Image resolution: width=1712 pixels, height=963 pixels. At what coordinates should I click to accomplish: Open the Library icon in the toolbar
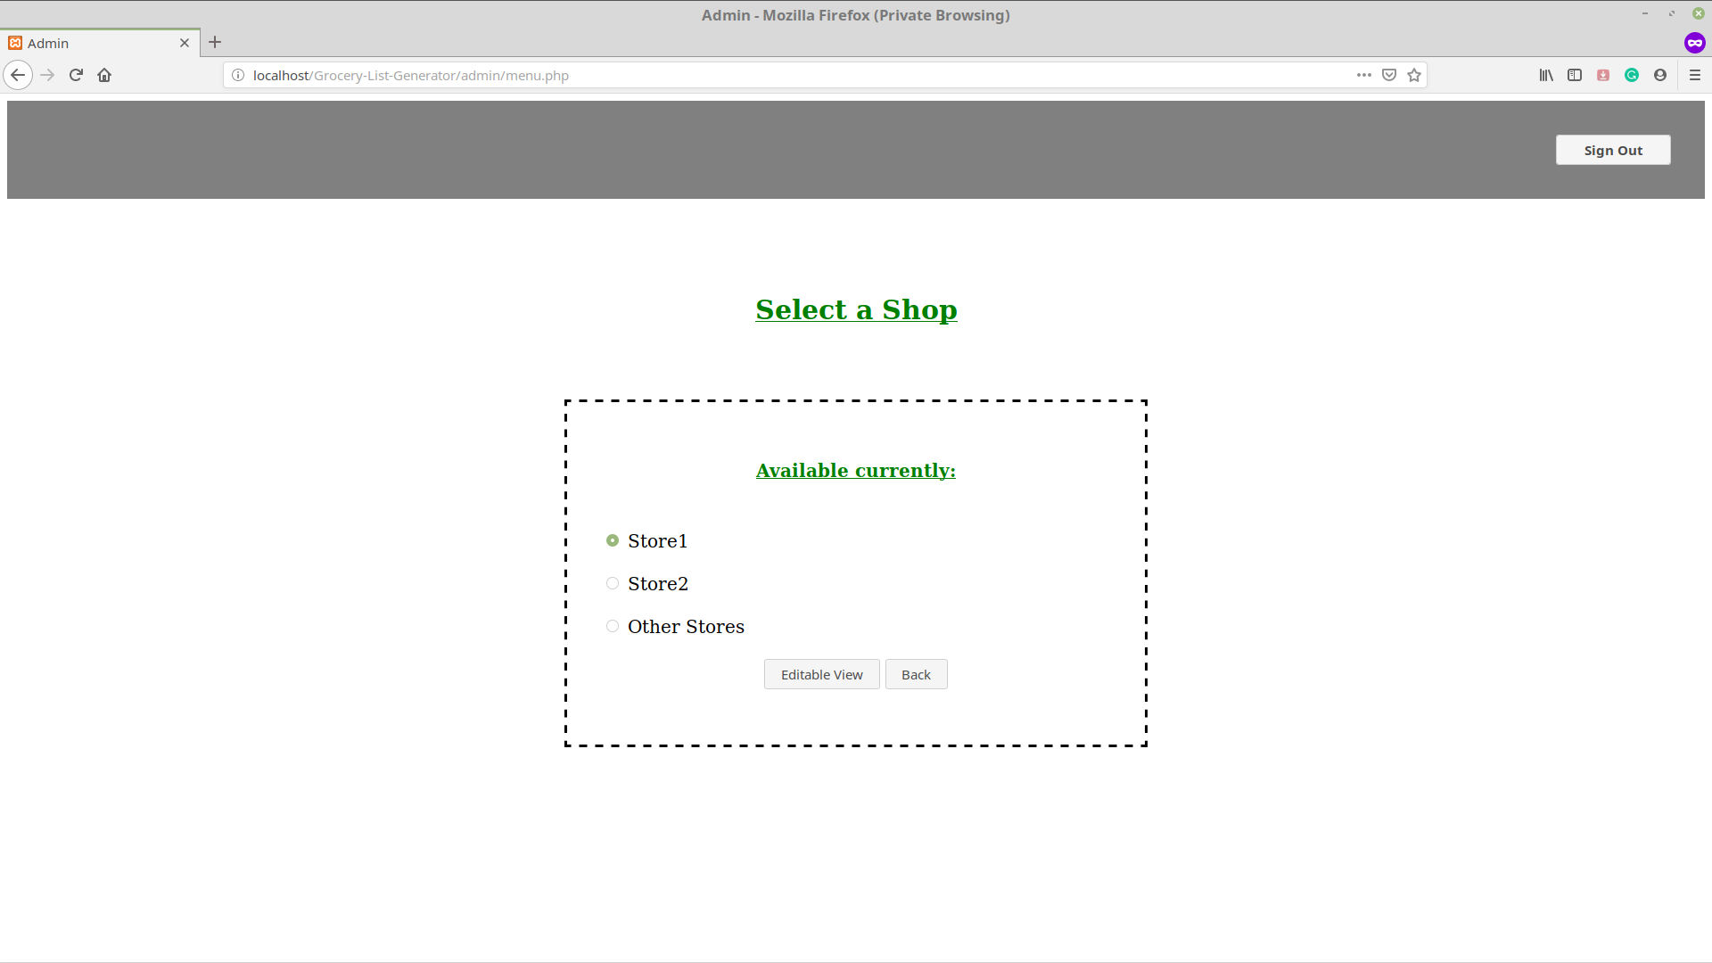click(x=1546, y=75)
